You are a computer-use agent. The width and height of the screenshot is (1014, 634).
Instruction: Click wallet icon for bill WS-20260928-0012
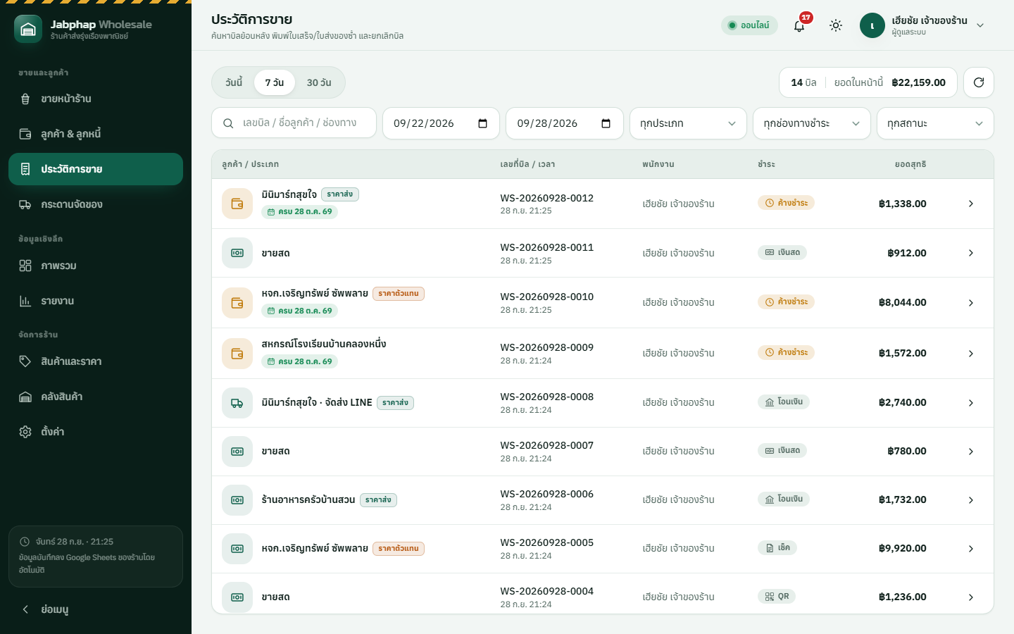[237, 204]
